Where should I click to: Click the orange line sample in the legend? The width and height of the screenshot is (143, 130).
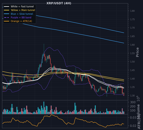click(7, 21)
